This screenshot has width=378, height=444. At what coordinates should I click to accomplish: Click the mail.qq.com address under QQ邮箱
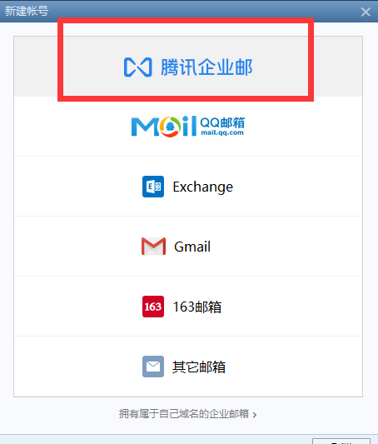222,132
